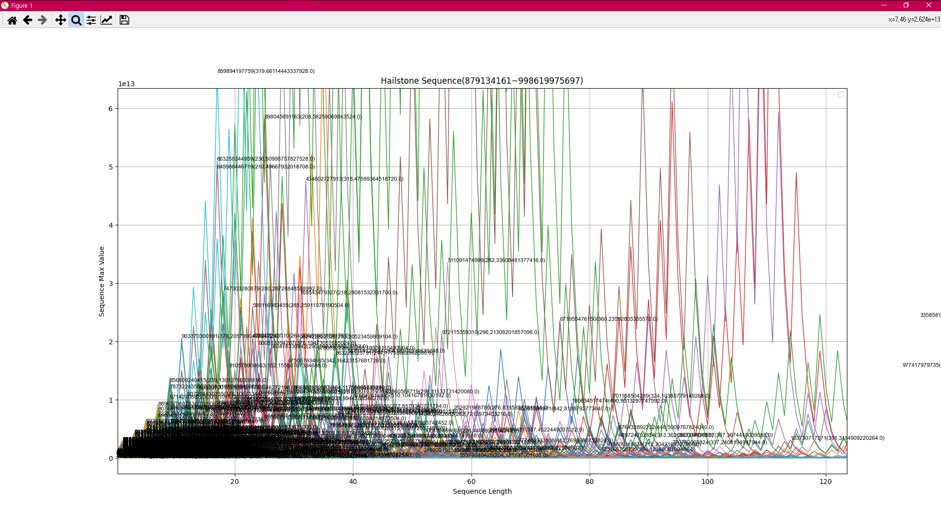
Task: Click the y-axis tick label 4
Action: pos(111,225)
